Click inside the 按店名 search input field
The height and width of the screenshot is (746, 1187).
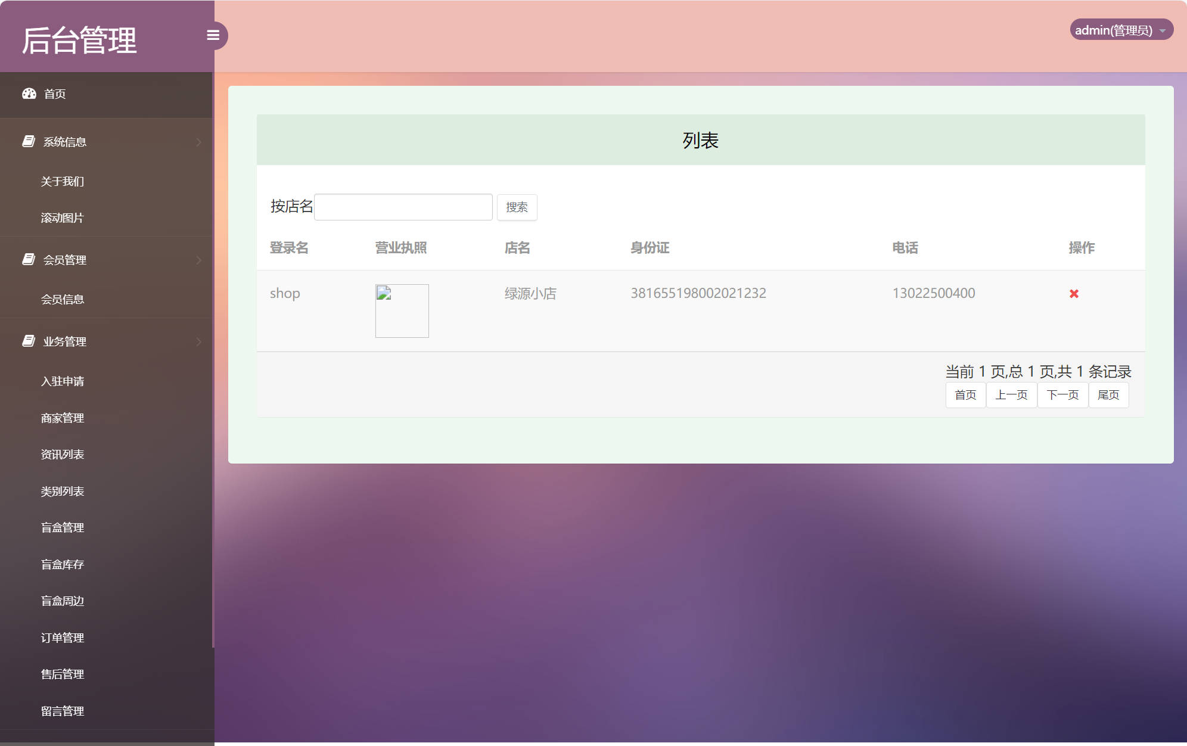[x=403, y=206]
